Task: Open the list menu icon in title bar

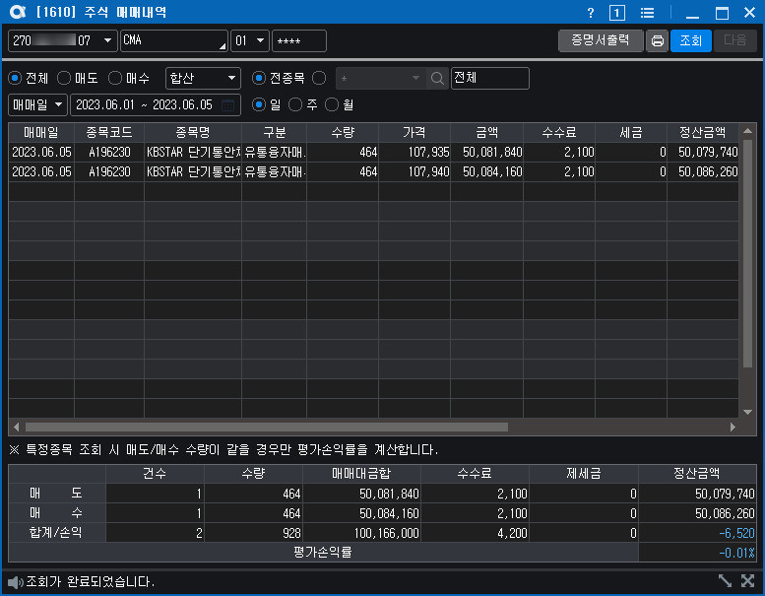Action: (648, 13)
